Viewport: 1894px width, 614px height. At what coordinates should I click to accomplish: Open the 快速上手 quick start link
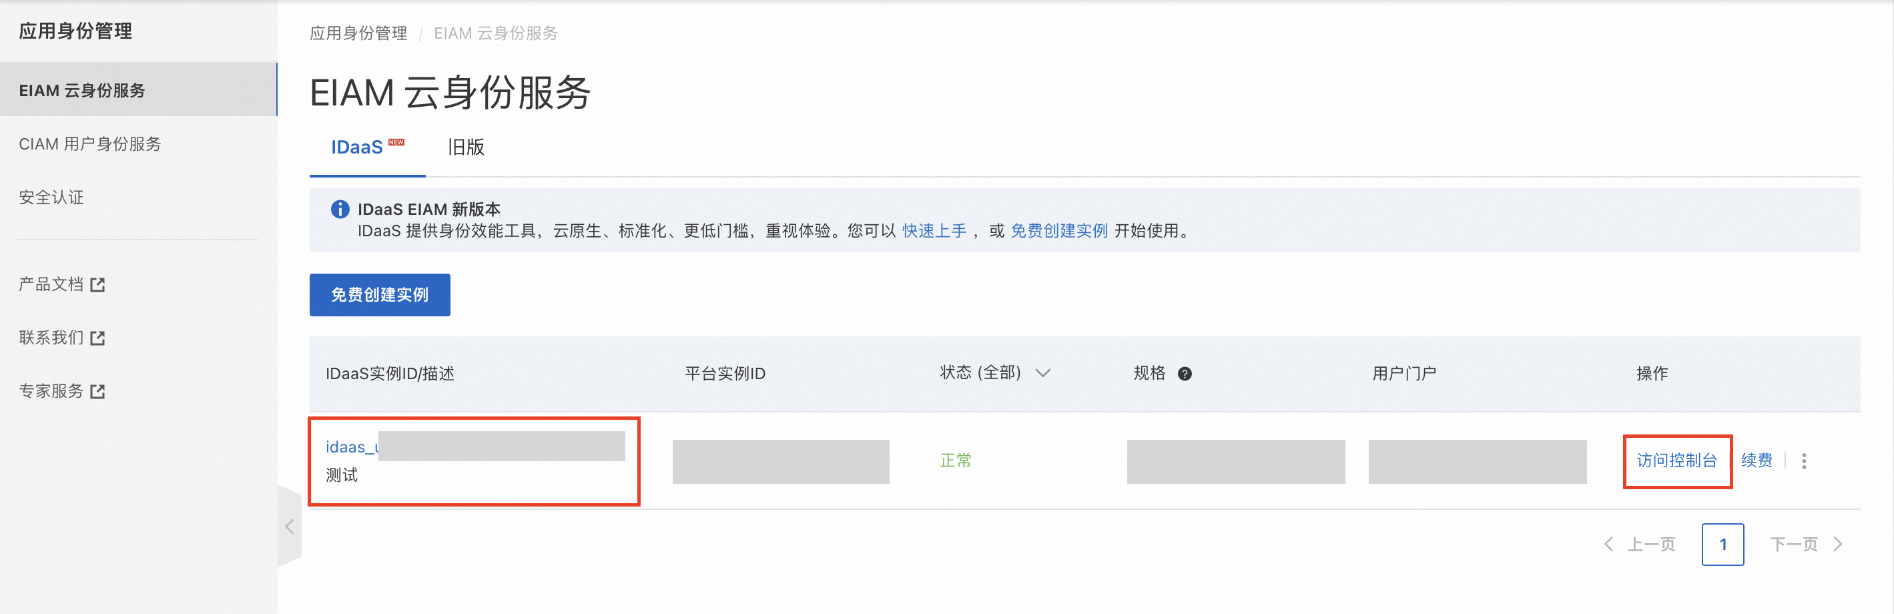(934, 231)
